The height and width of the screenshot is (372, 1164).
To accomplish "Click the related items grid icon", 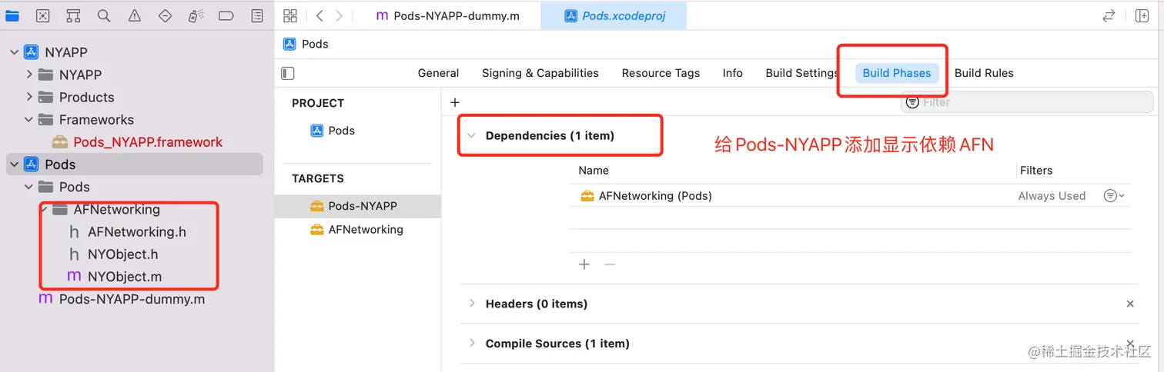I will (290, 16).
